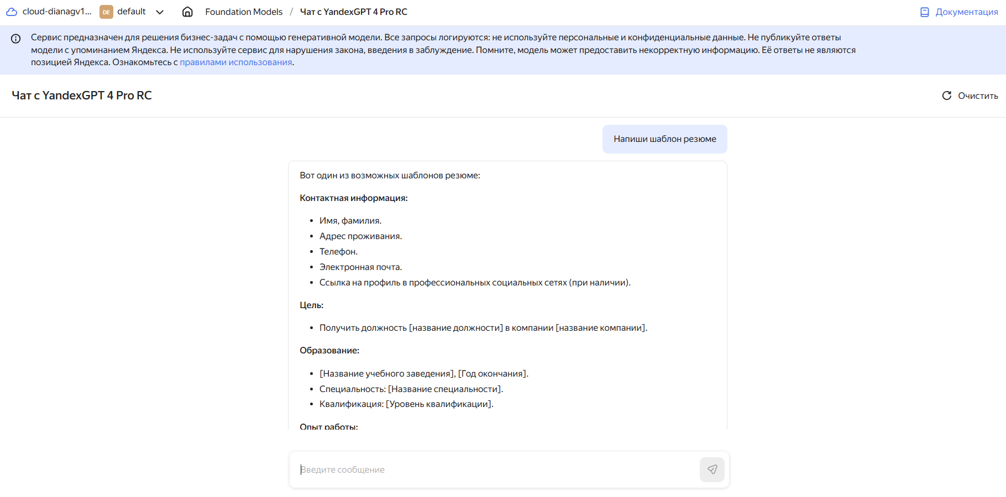Open the "default" folder selector name
Viewport: 1006px width, 497px height.
pos(132,12)
